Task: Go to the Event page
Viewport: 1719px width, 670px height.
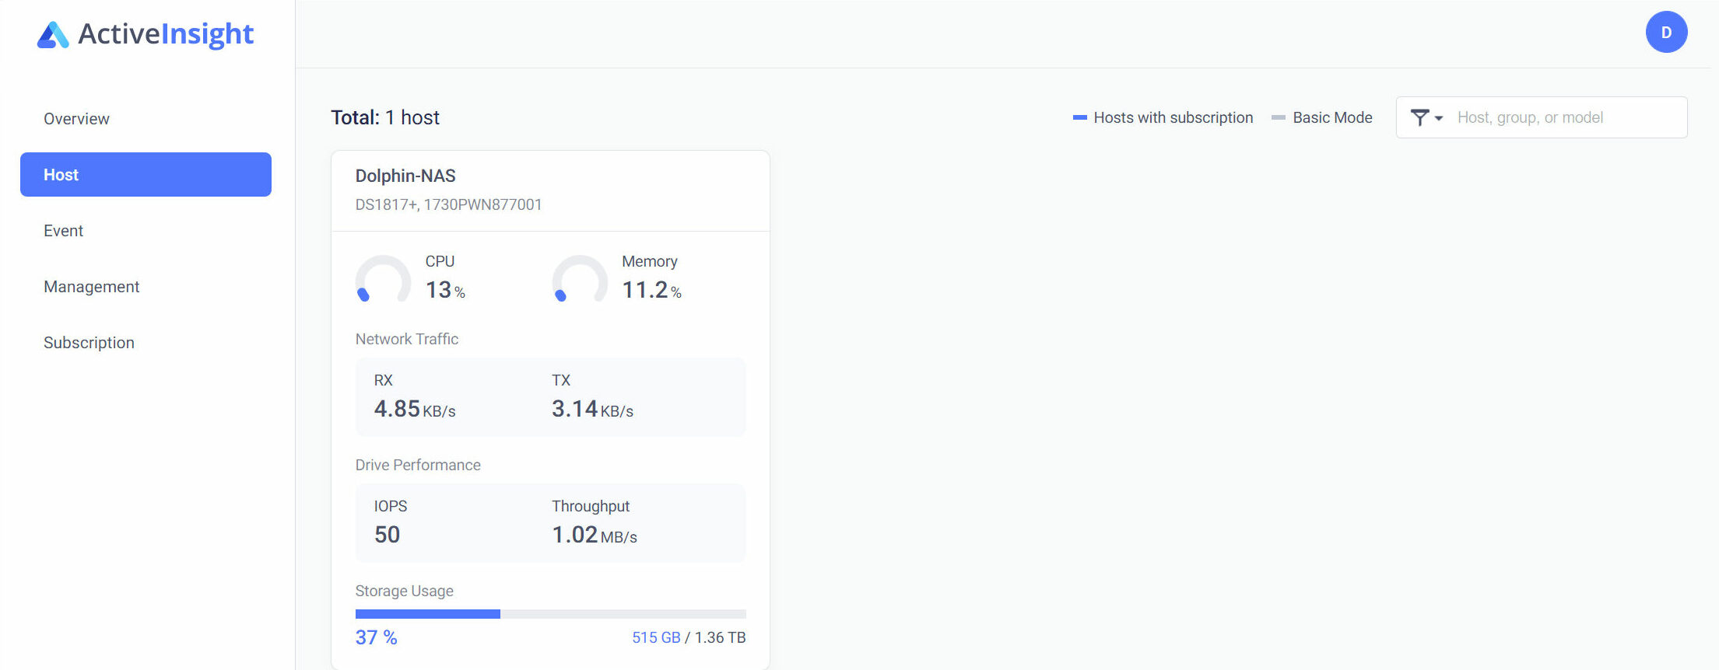Action: (63, 231)
